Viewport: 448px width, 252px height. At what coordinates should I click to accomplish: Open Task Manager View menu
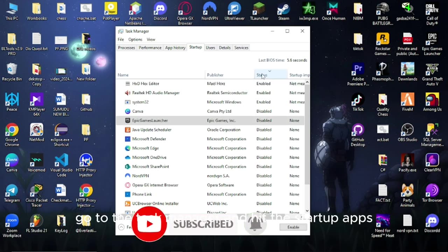[151, 40]
